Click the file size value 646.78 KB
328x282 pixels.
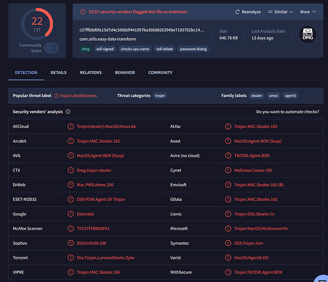click(x=229, y=38)
